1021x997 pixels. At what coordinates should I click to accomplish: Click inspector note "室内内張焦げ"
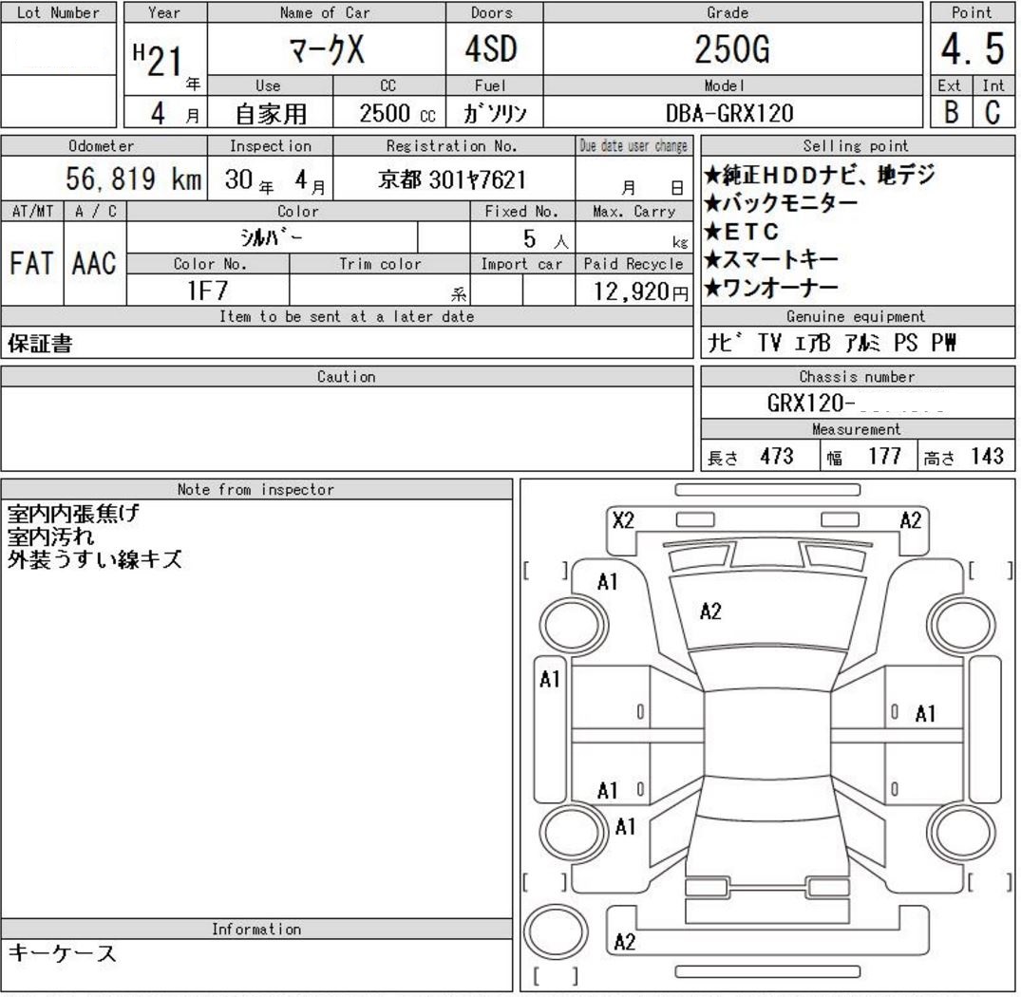pyautogui.click(x=73, y=514)
